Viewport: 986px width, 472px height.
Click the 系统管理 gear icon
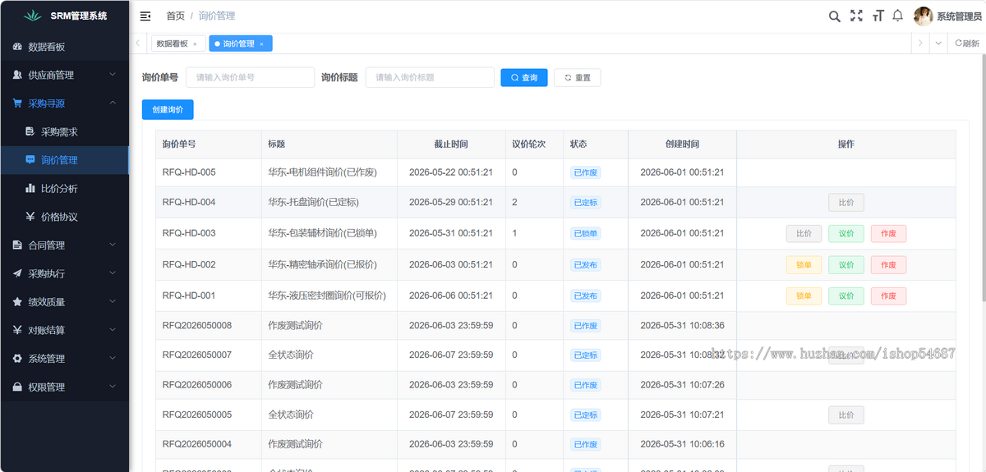coord(18,359)
